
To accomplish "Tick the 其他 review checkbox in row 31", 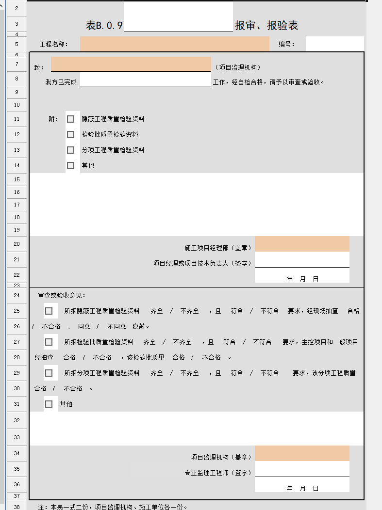I will 49,404.
